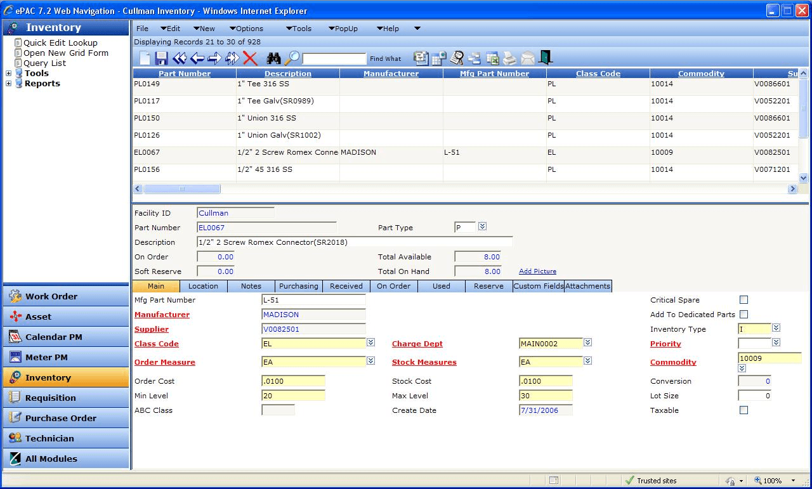Click the grid horizontal scrollbar thumb
812x489 pixels.
(182, 189)
